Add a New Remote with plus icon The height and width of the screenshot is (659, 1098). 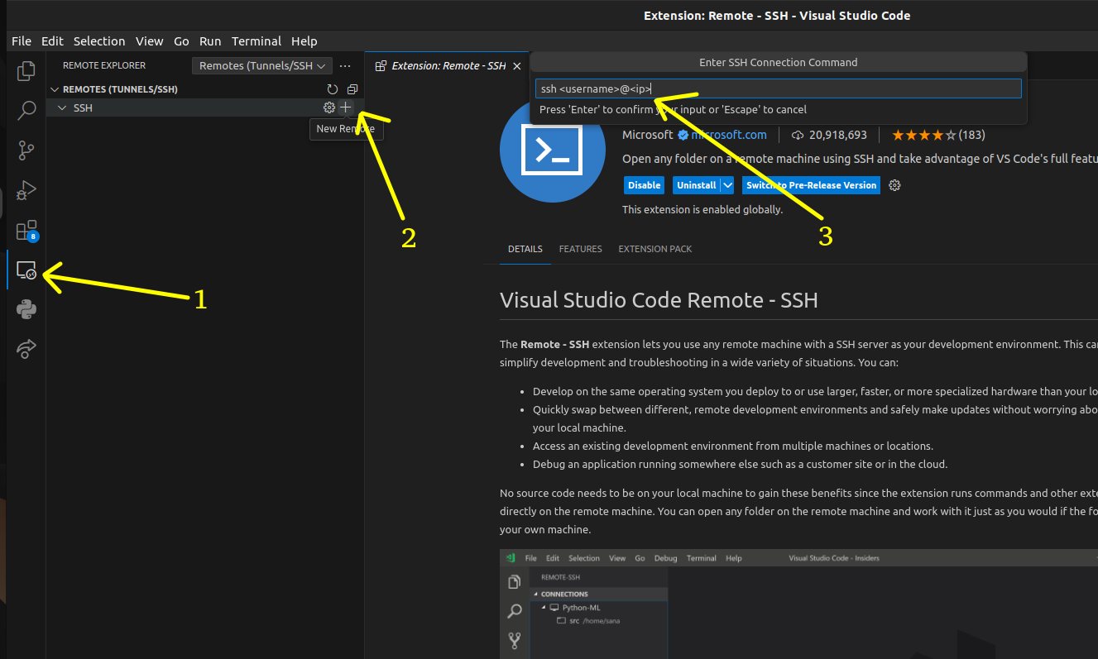click(x=346, y=107)
